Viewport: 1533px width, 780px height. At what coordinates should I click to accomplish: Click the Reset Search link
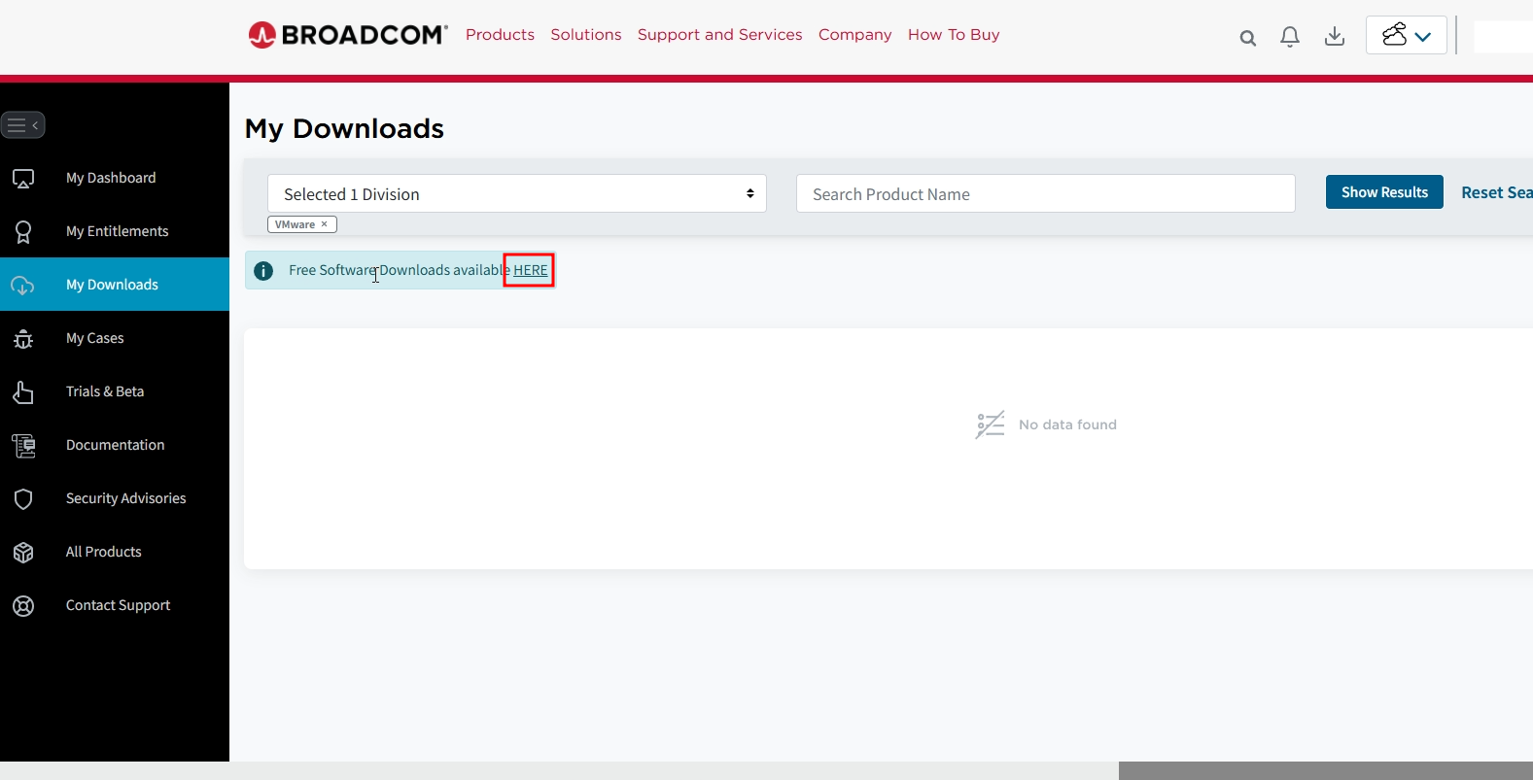pos(1497,192)
